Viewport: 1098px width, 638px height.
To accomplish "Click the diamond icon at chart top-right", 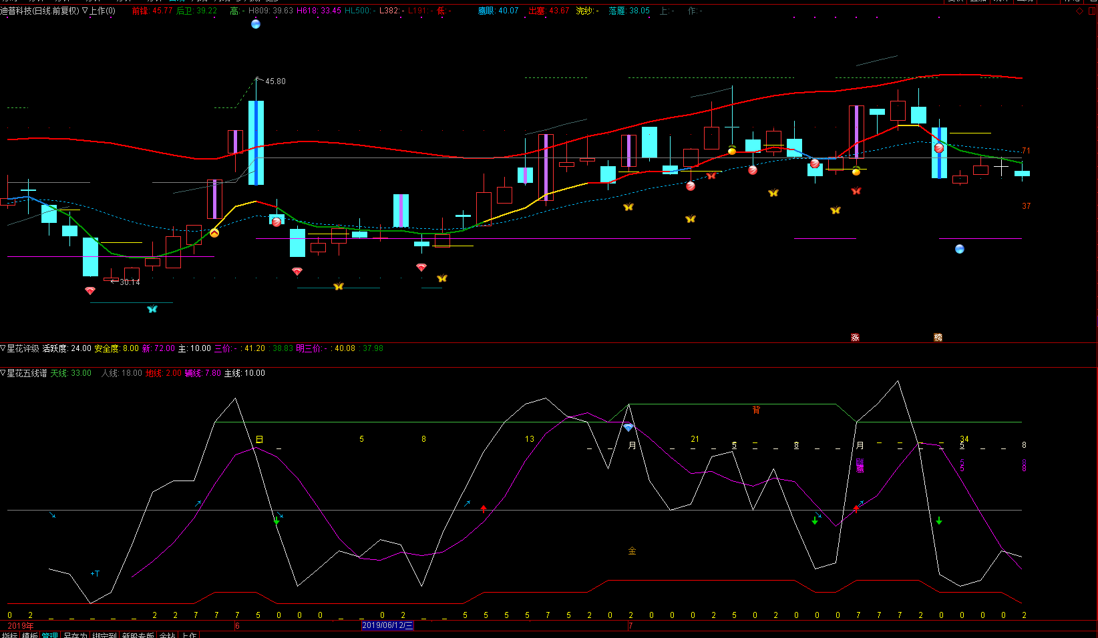I will coord(1080,11).
